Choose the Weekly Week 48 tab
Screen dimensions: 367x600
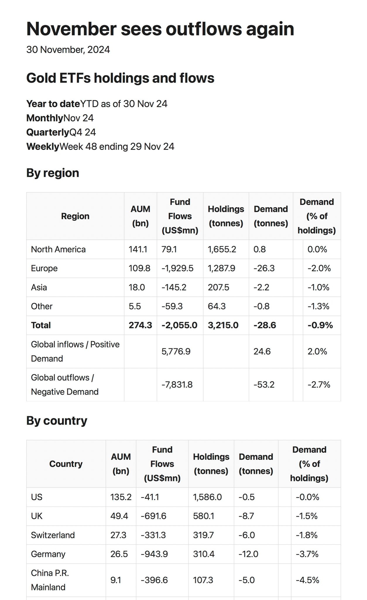(100, 146)
